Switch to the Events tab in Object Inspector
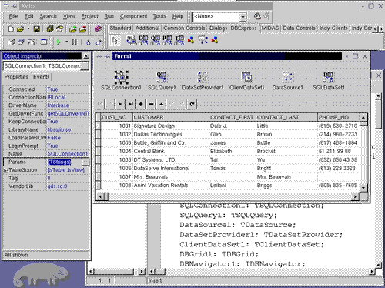Image resolution: width=385 pixels, height=288 pixels. click(x=41, y=77)
